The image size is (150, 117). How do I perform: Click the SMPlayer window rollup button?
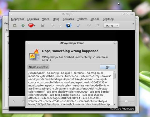pos(123,14)
